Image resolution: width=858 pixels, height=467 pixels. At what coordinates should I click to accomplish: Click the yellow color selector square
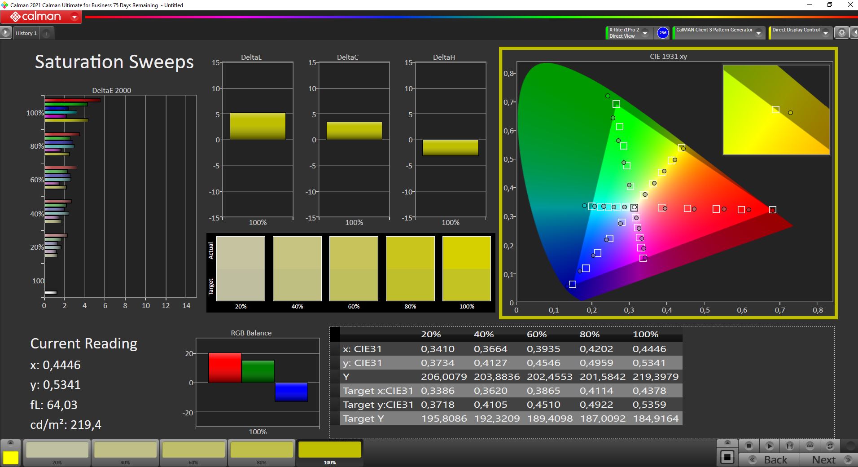tap(11, 457)
